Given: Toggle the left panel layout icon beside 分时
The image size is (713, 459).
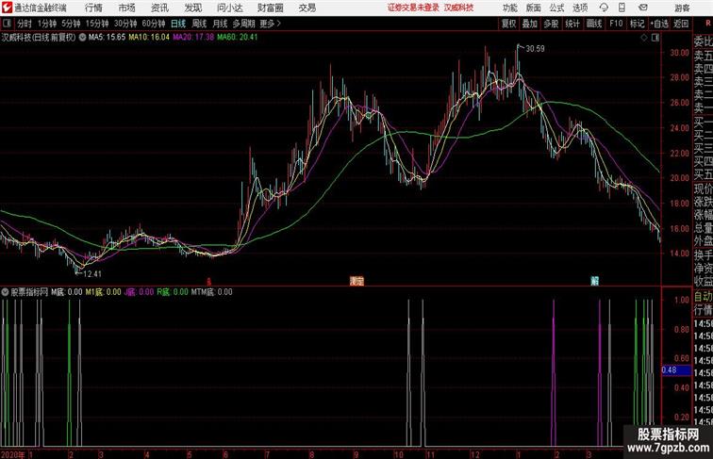Looking at the screenshot, I should tap(7, 24).
